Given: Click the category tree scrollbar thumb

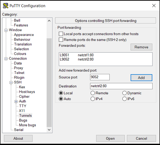Looking at the screenshot, I should (49, 83).
